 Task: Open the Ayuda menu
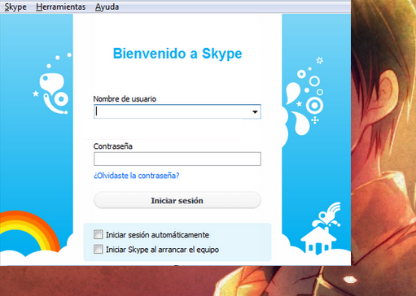click(x=107, y=7)
